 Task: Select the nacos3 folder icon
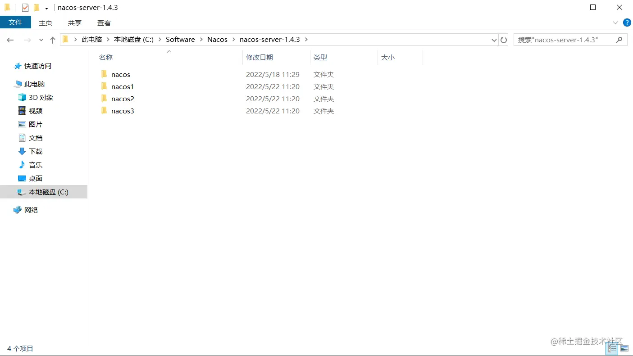tap(104, 111)
